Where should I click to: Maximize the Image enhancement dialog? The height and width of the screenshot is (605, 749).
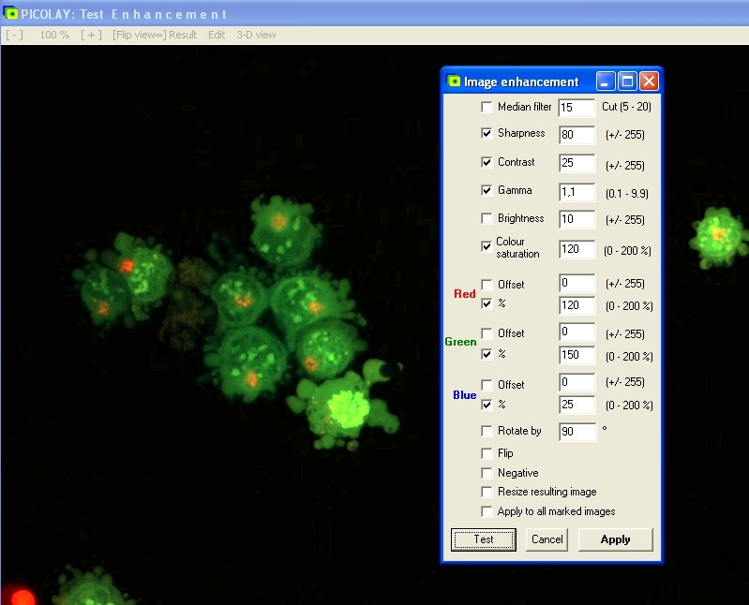click(x=627, y=81)
